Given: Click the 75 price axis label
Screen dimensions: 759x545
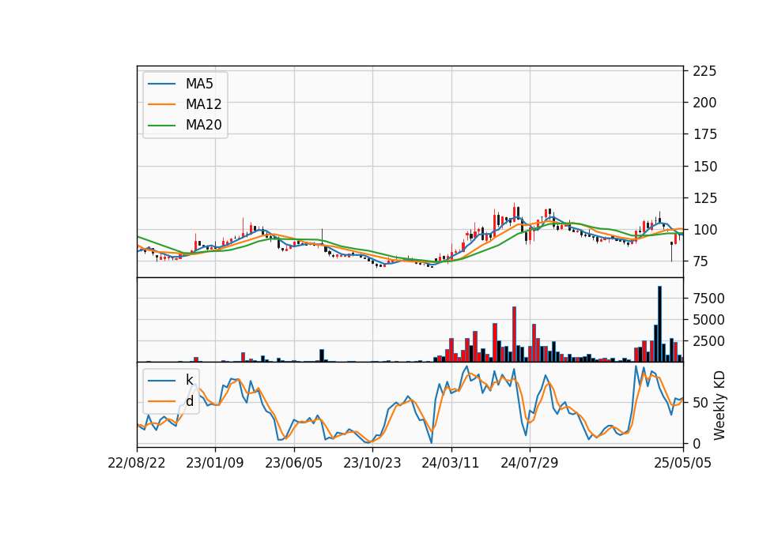Looking at the screenshot, I should [700, 261].
